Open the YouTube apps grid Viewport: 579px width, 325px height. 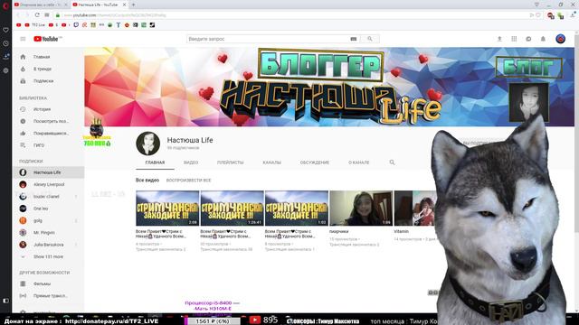pos(514,39)
